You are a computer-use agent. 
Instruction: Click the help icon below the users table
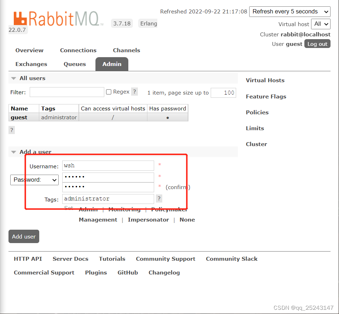(12, 130)
